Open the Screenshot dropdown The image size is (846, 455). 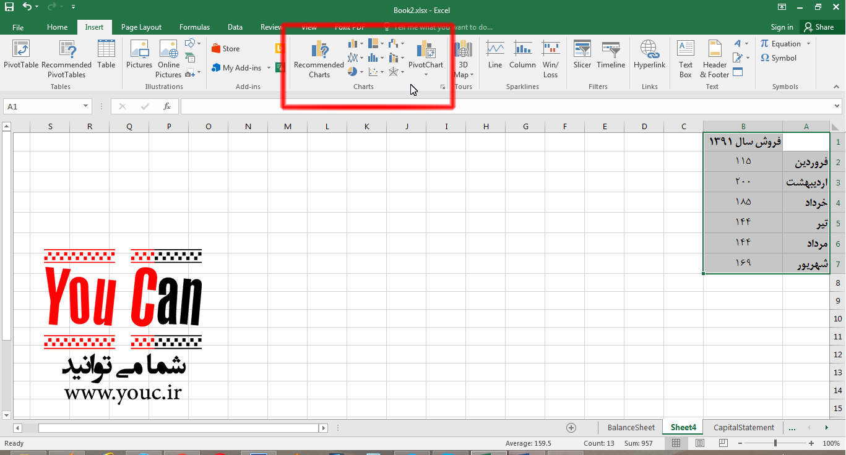pos(192,72)
